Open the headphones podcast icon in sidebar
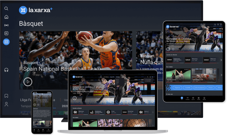This screenshot has width=227, height=136. 6,70
